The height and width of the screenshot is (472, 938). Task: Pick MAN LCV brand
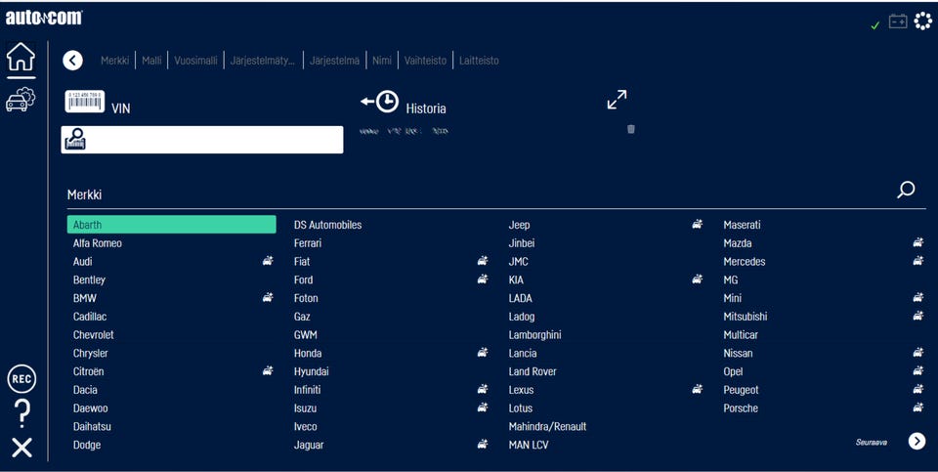529,445
